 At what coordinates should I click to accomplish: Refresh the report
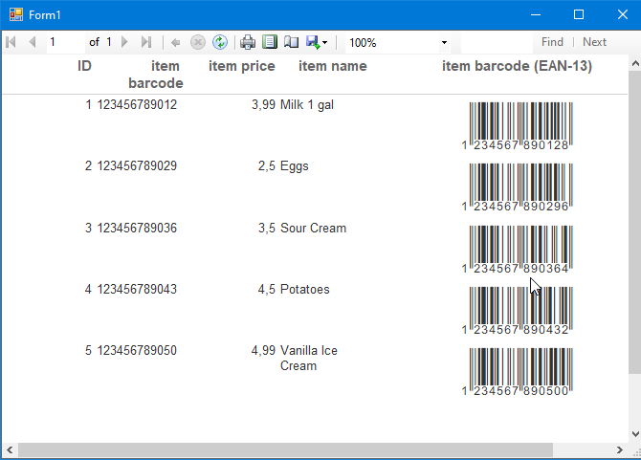pyautogui.click(x=220, y=42)
